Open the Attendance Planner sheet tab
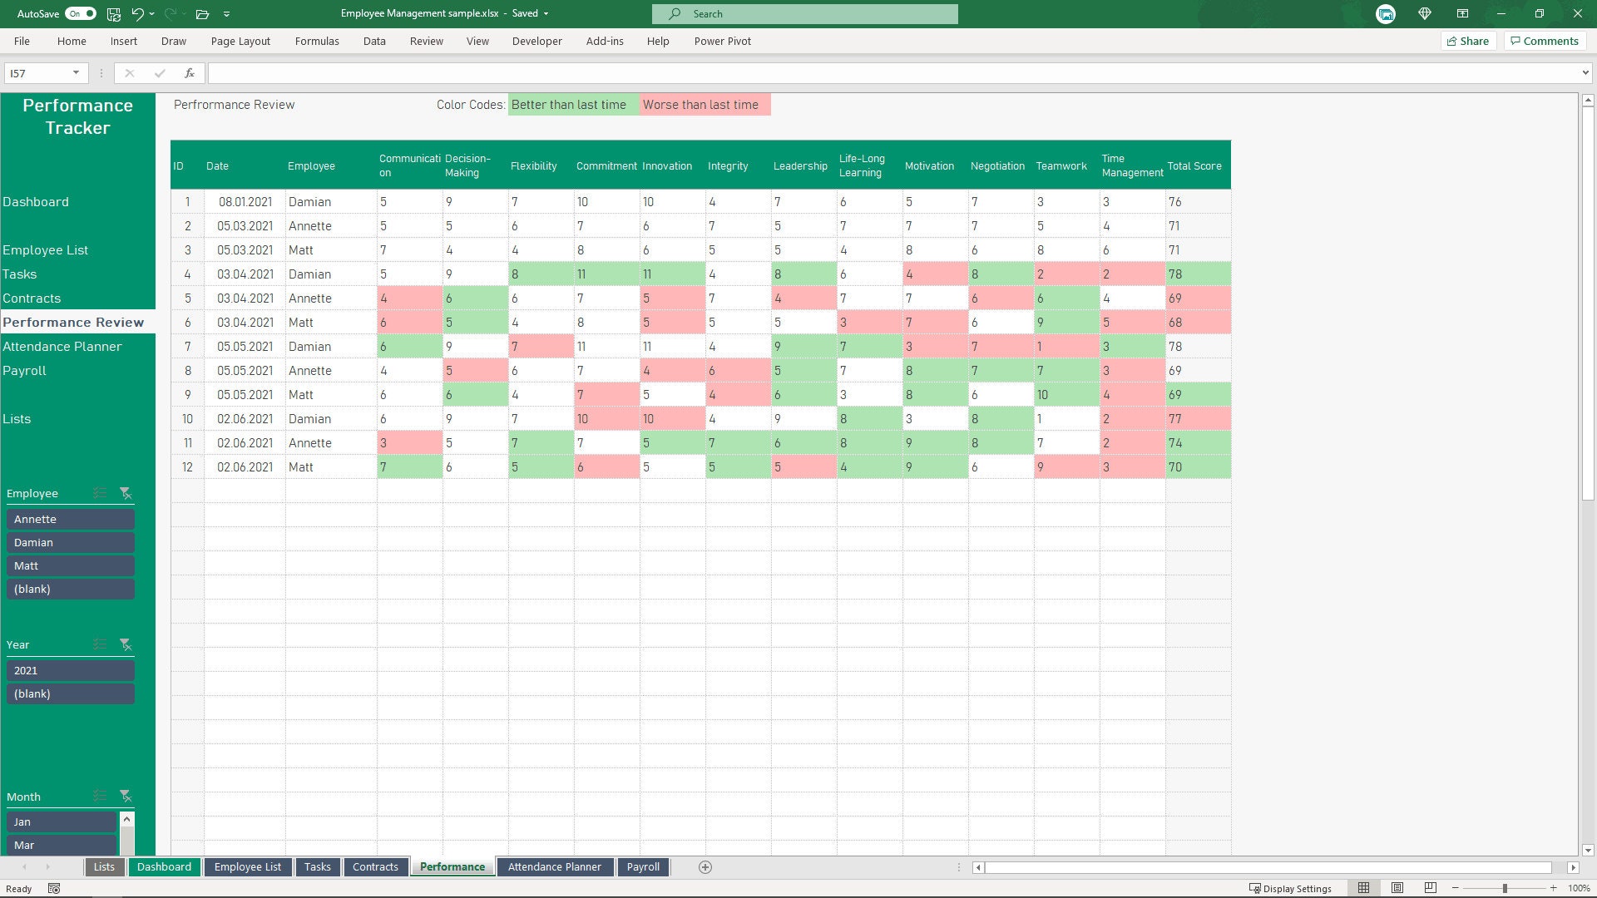This screenshot has height=898, width=1597. tap(555, 866)
